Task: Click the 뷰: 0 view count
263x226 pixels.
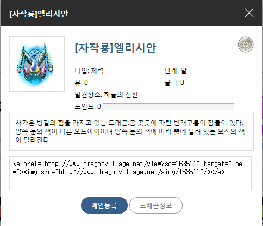Action: click(x=82, y=83)
